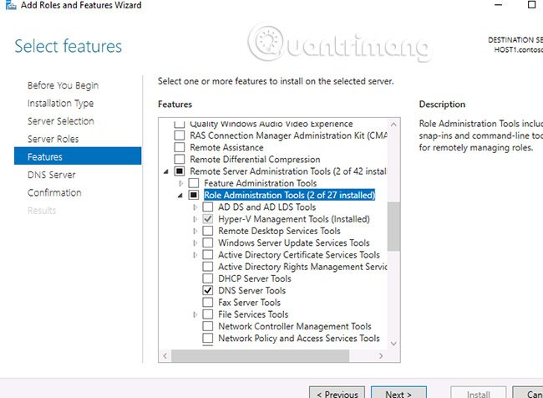Click the Minimize window button
The height and width of the screenshot is (398, 543).
click(x=499, y=5)
